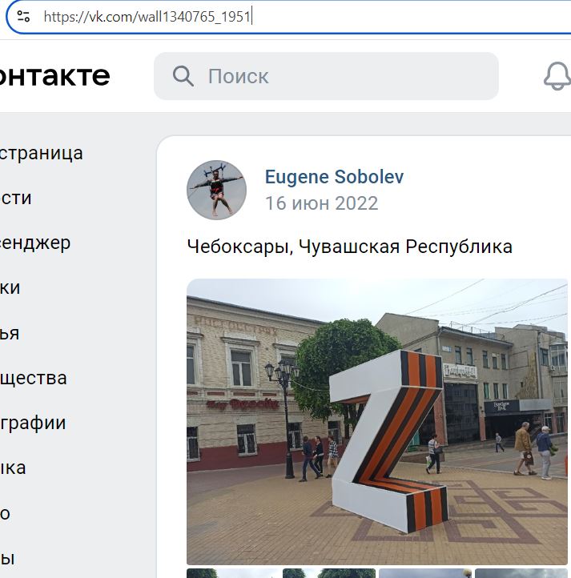Image resolution: width=571 pixels, height=578 pixels.
Task: Open site information icon in address bar
Action: (23, 16)
